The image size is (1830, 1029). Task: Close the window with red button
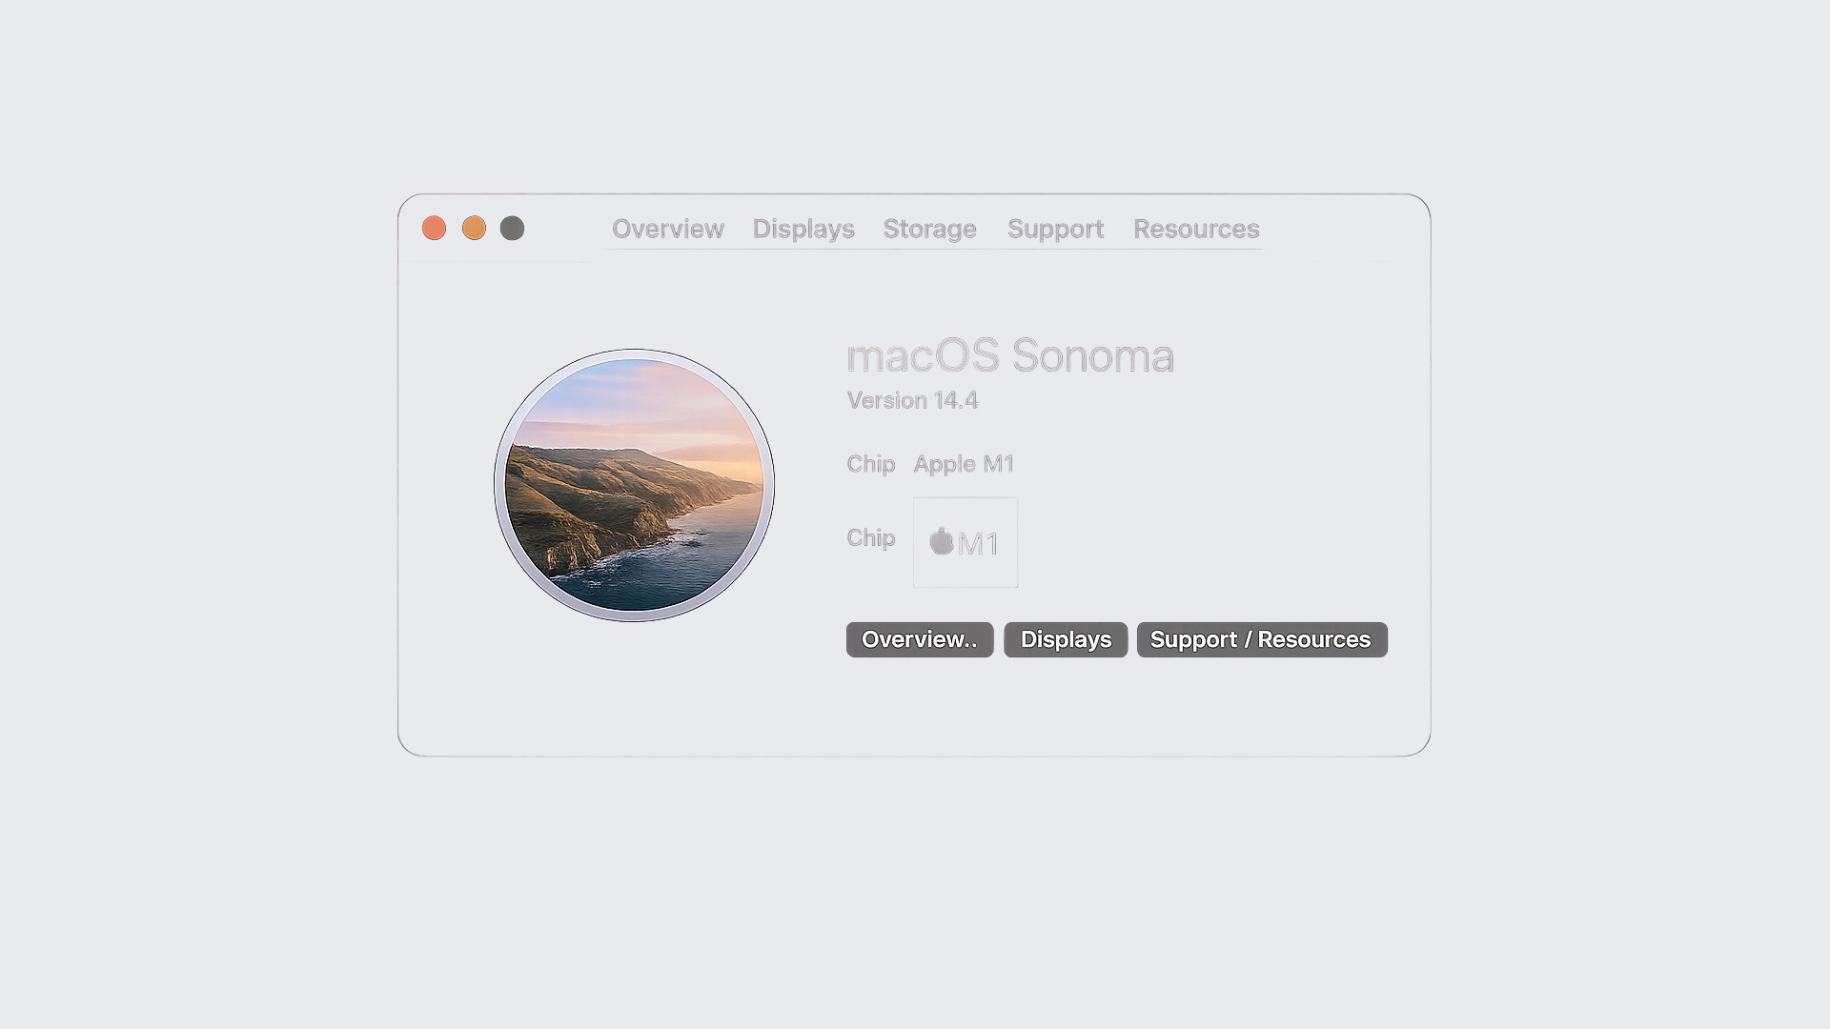point(434,229)
